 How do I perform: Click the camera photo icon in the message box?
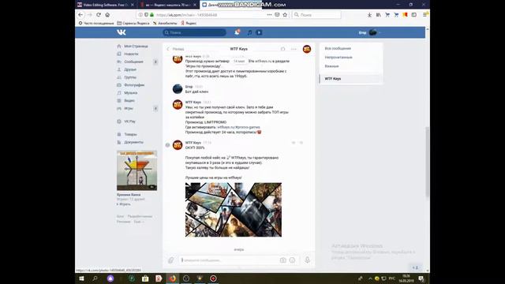tap(282, 260)
